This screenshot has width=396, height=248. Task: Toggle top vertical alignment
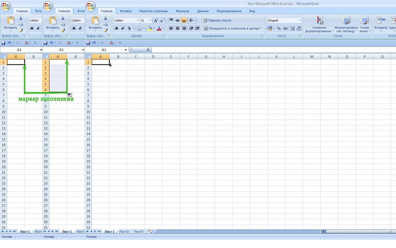[x=171, y=21]
